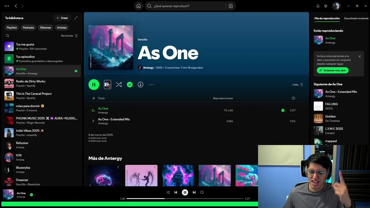
Task: Open the user profile avatar
Action: pos(336,6)
